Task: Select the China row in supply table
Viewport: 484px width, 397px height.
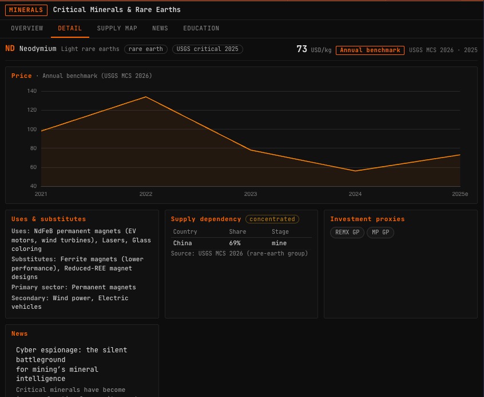Action: [241, 243]
